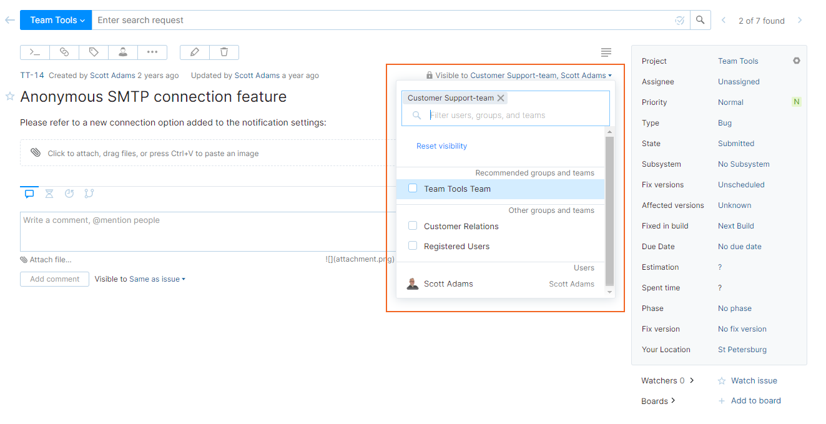Viewport: 826px width, 424px height.
Task: Switch to the History hourglass tab
Action: pos(49,194)
